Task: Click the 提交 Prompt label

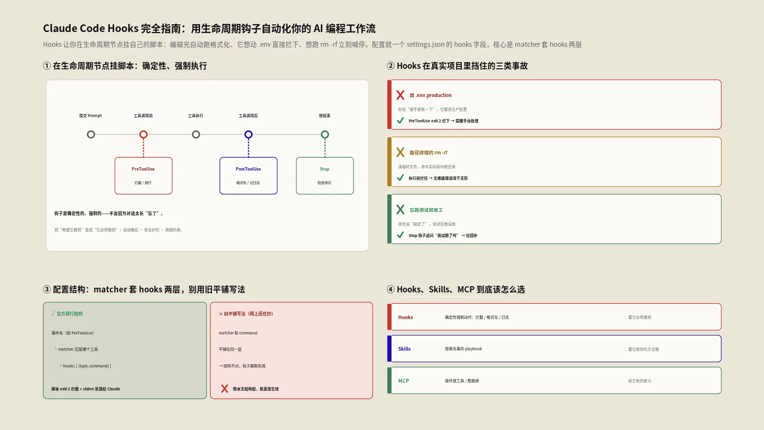Action: pyautogui.click(x=91, y=116)
